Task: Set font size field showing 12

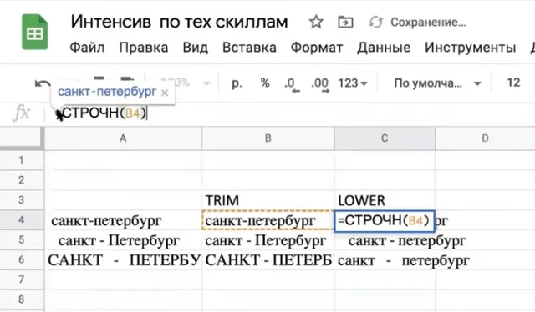Action: (x=513, y=83)
